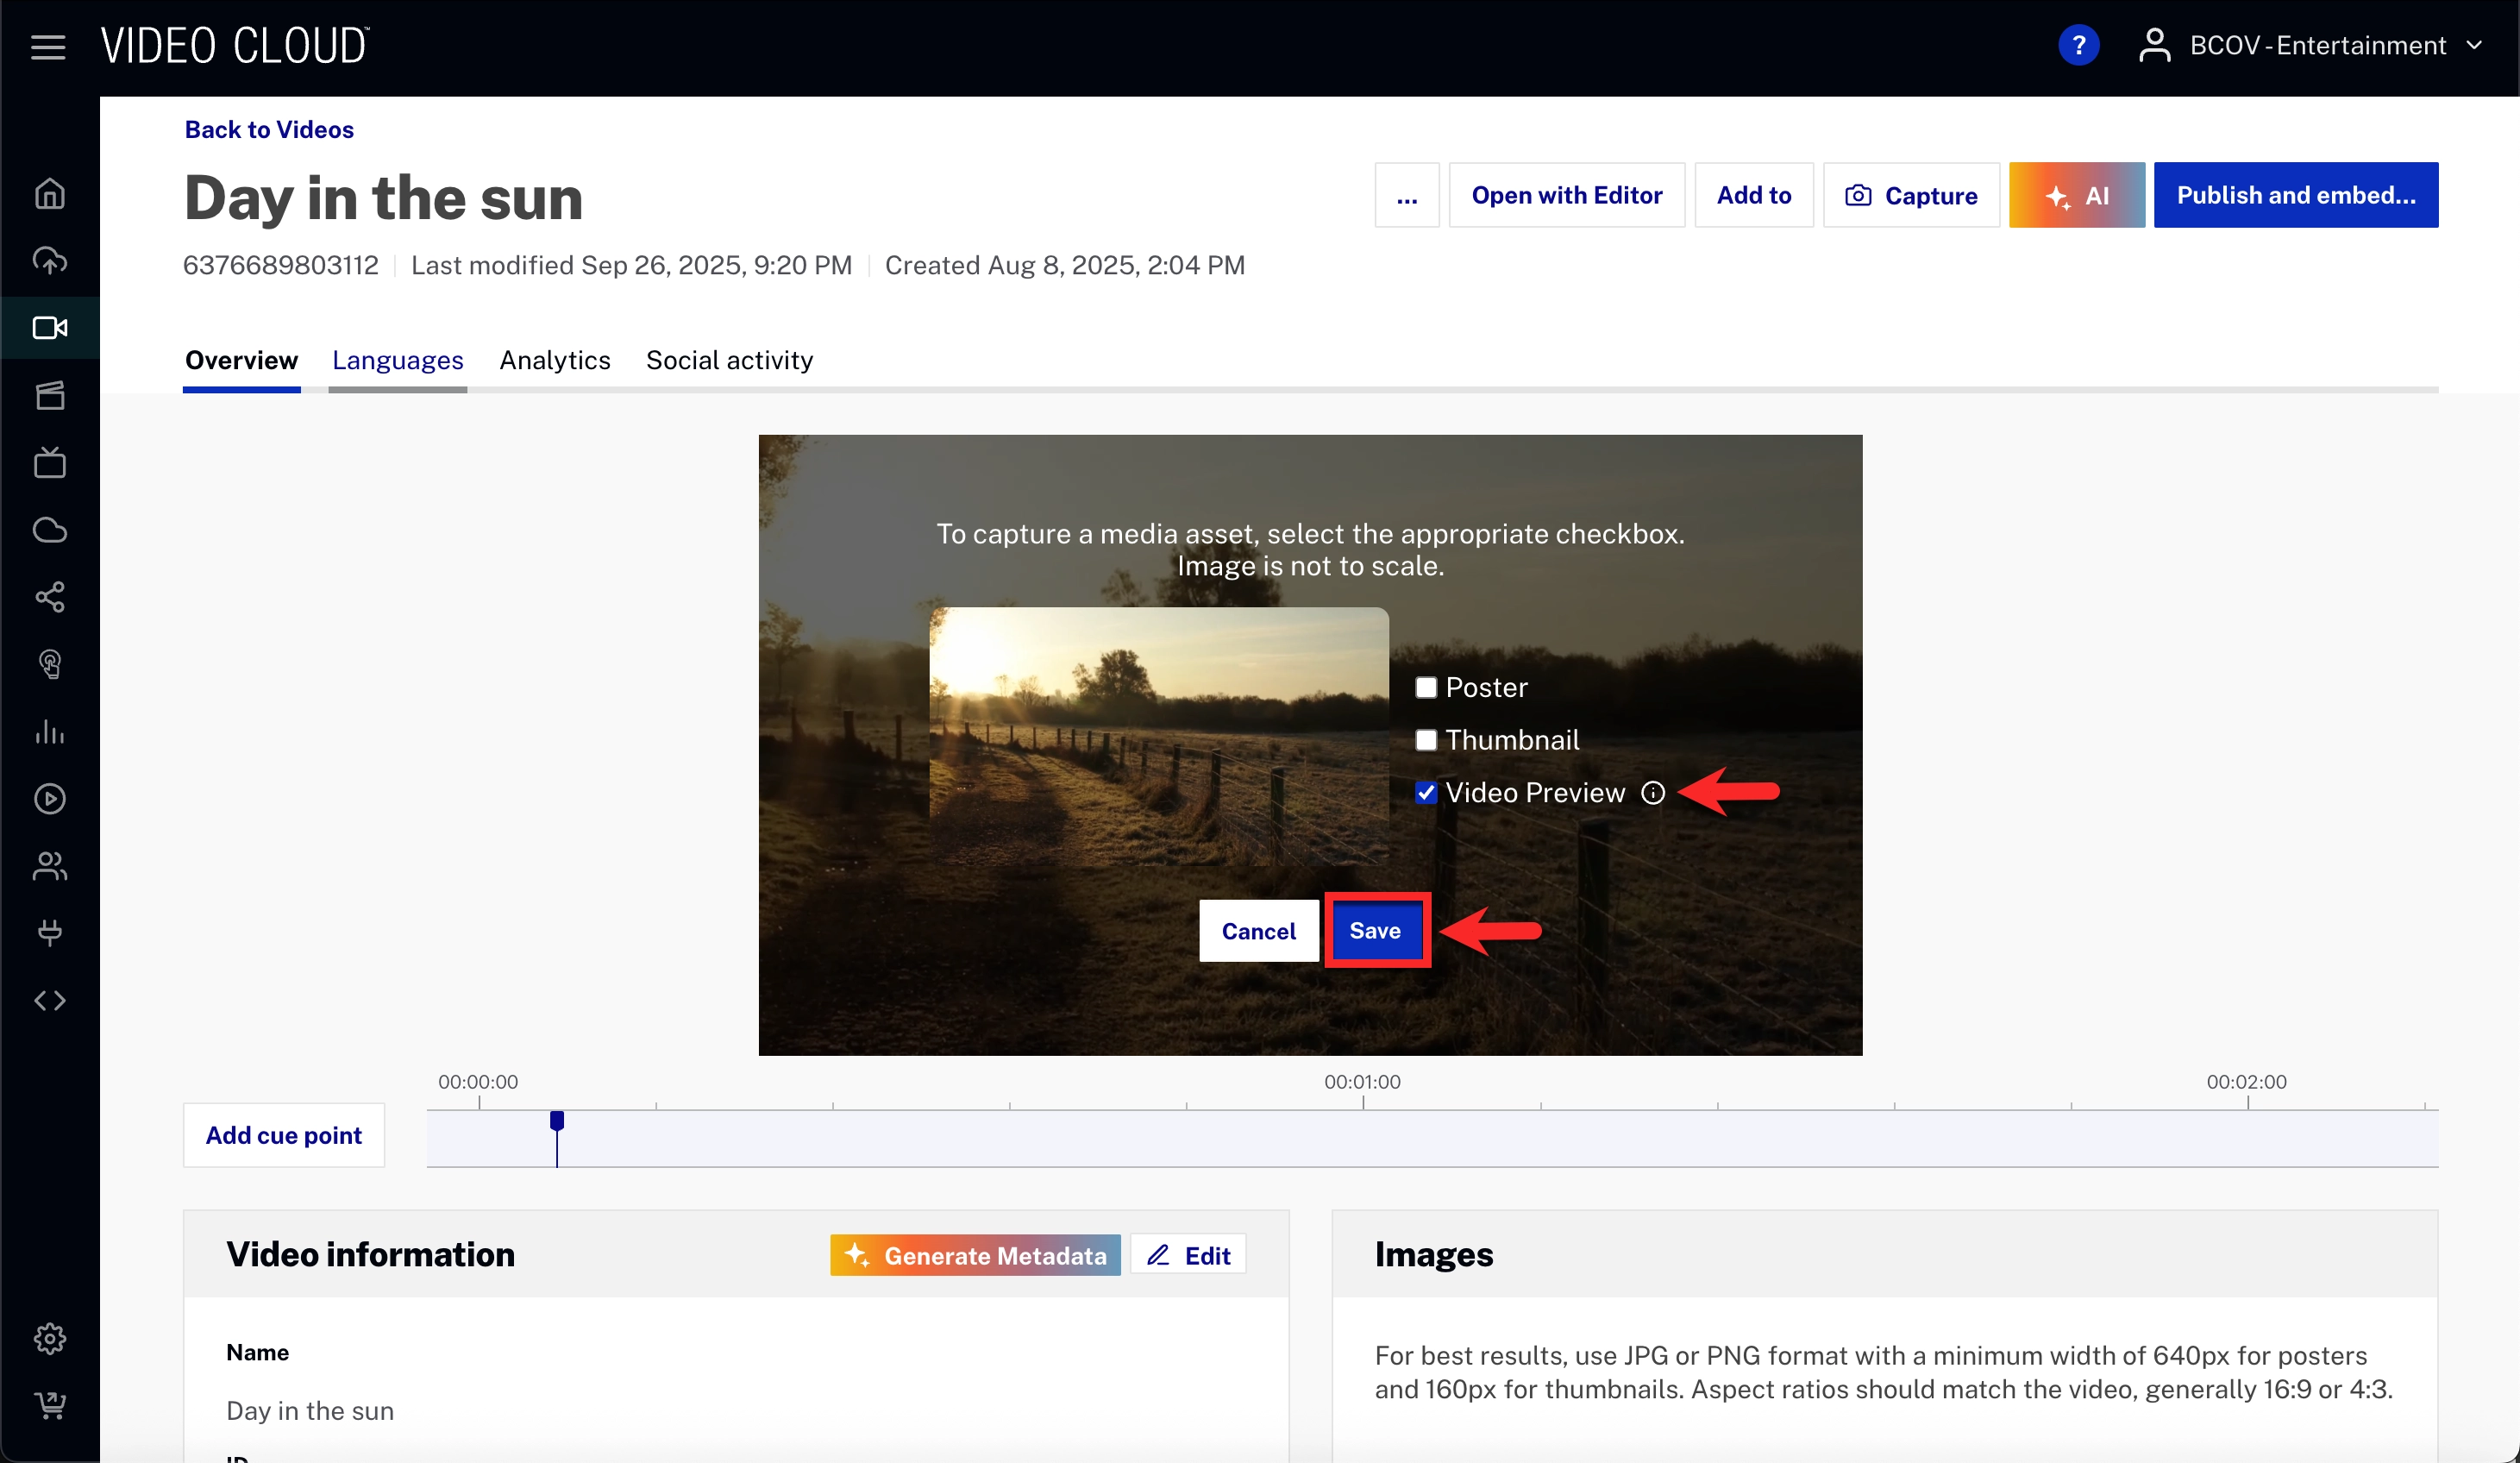The width and height of the screenshot is (2520, 1463).
Task: Uncheck the Video Preview checkbox
Action: 1426,793
